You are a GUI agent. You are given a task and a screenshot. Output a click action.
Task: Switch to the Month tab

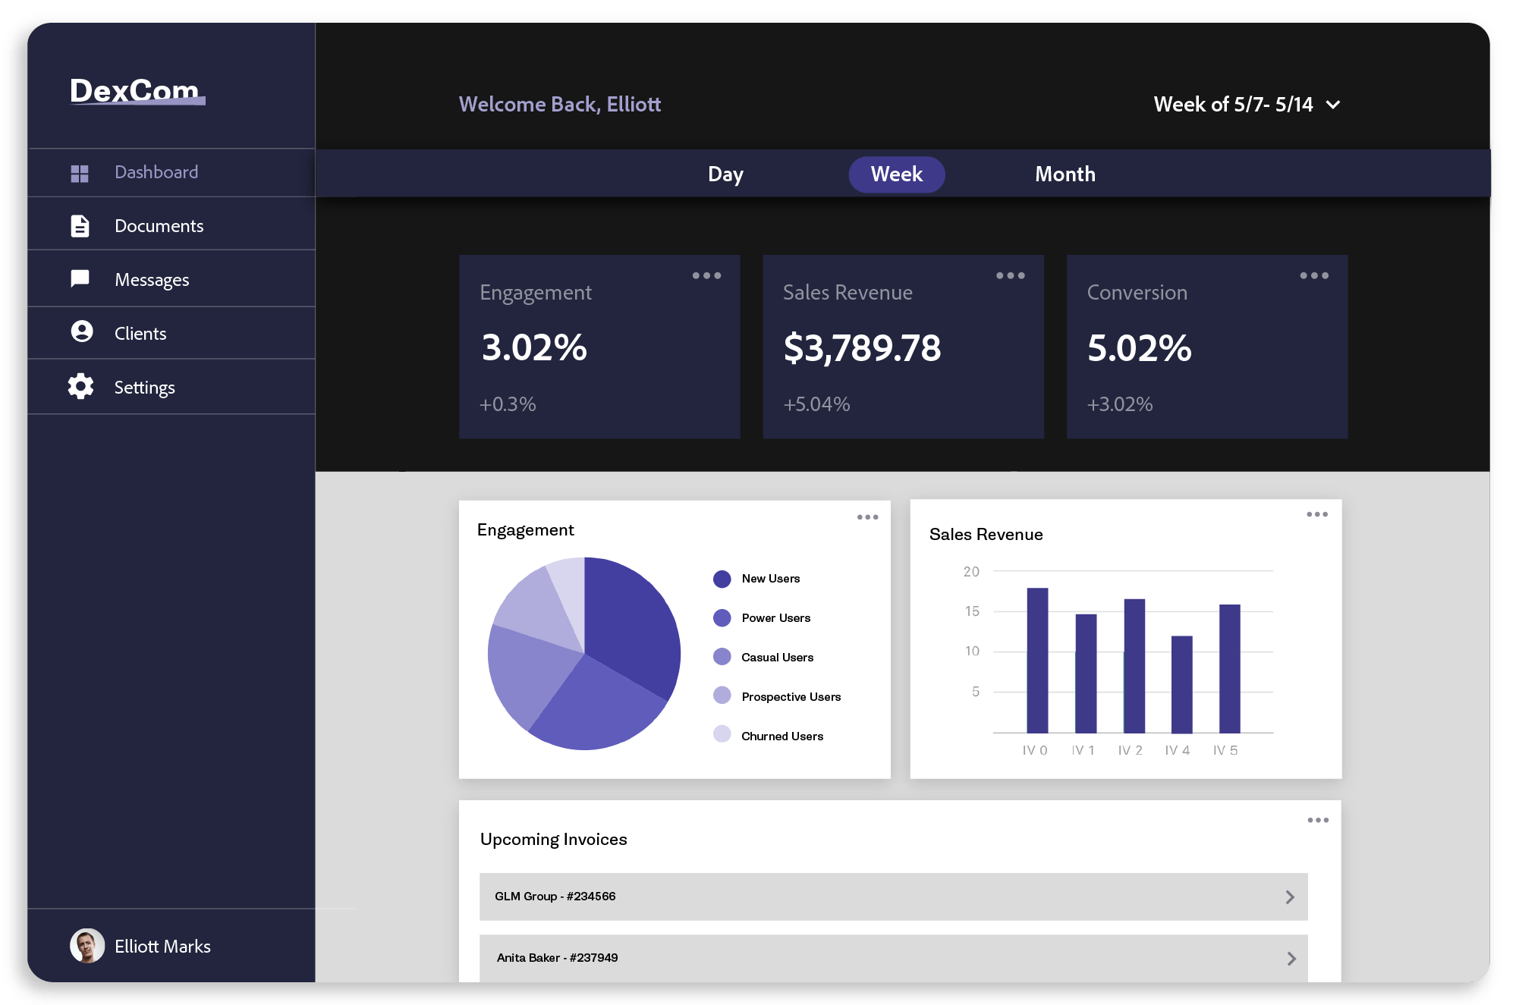[1065, 174]
